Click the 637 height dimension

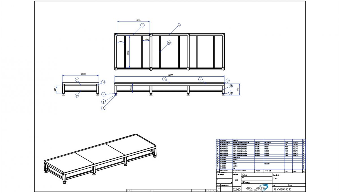click(x=238, y=90)
